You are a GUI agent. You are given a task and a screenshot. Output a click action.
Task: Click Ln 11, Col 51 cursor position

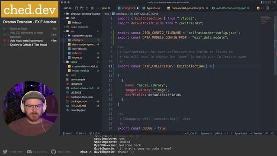[190, 133]
